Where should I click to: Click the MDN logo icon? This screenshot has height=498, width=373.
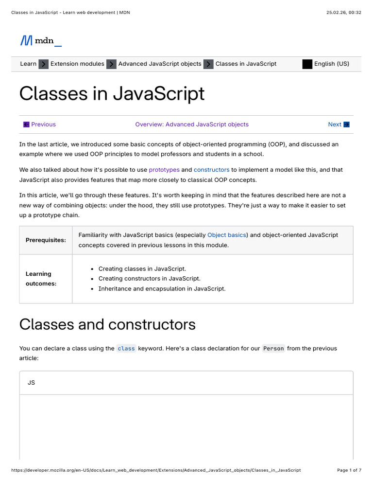click(x=26, y=41)
